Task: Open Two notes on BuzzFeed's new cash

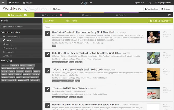Action: (69, 88)
